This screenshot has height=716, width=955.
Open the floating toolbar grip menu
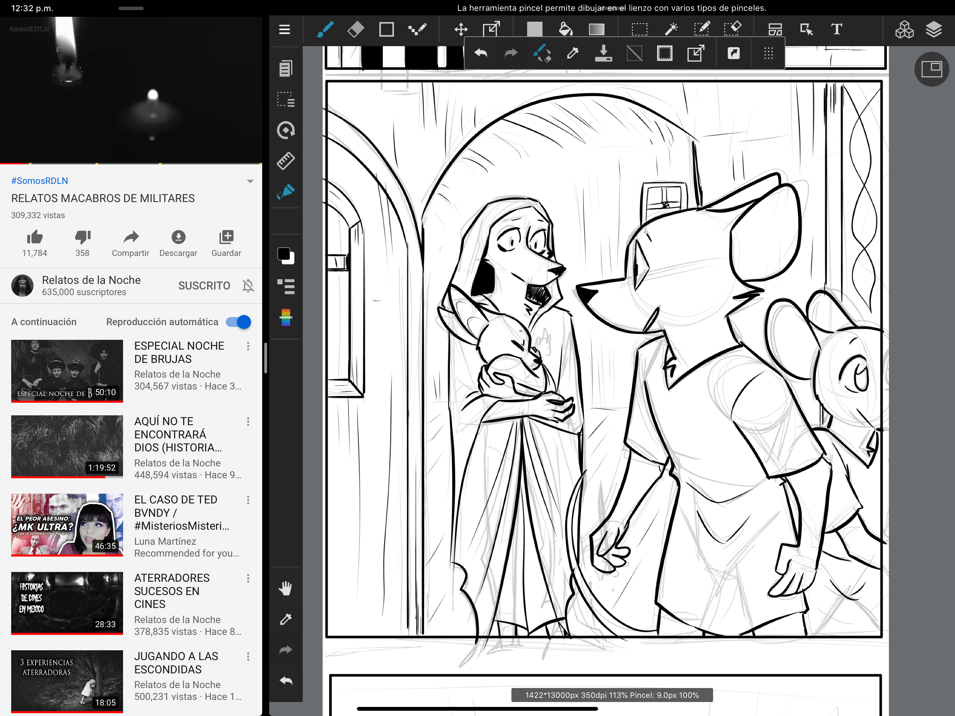point(768,53)
